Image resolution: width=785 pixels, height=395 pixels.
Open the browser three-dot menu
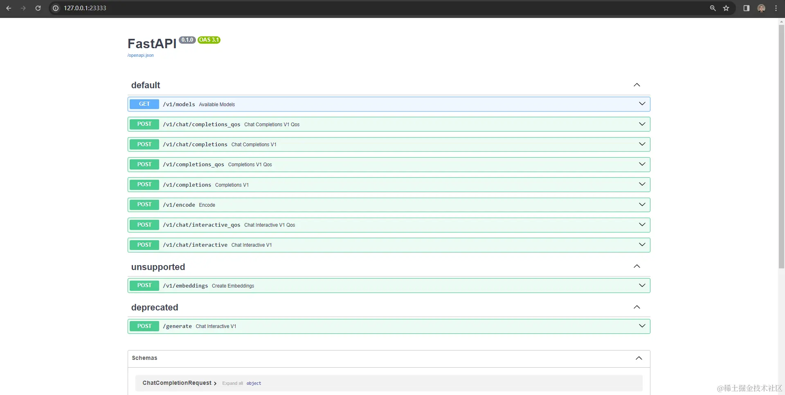(776, 8)
